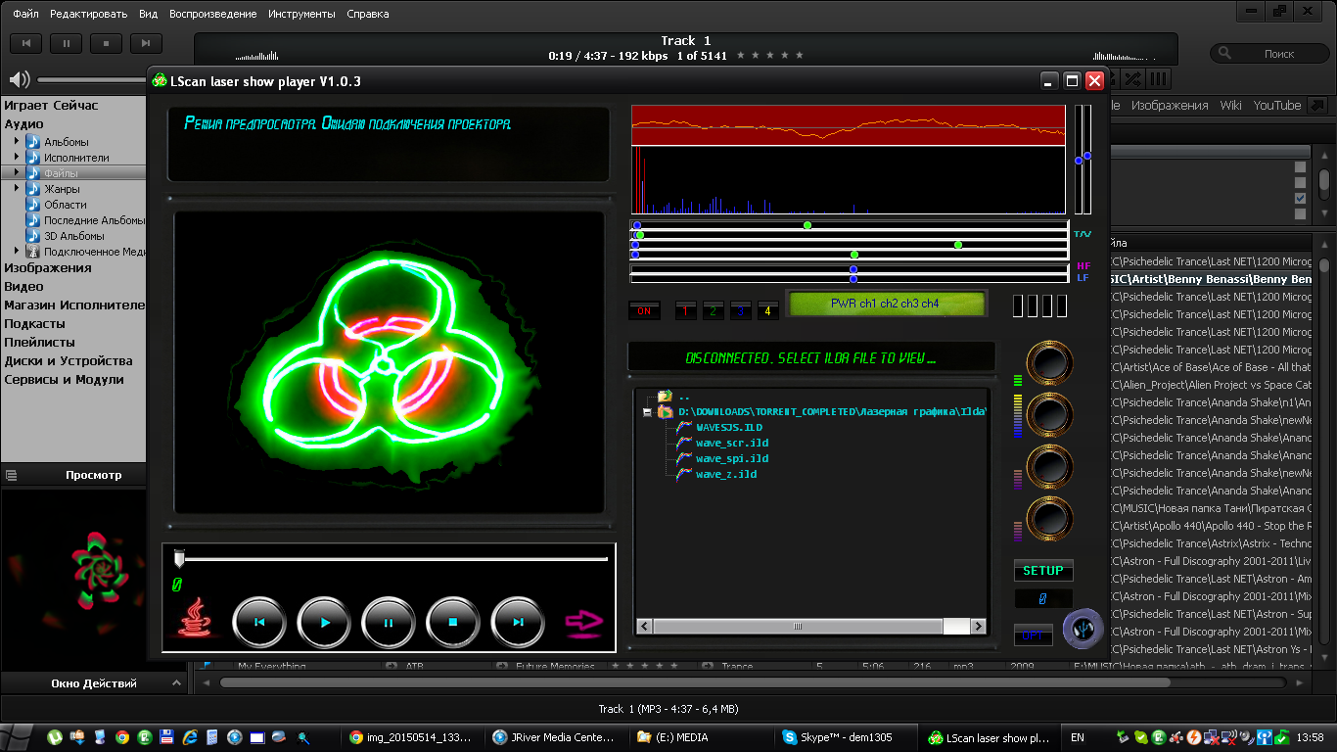Open Плейлисты in JRiver sidebar
Screen dimensions: 1337x752
pyautogui.click(x=39, y=342)
